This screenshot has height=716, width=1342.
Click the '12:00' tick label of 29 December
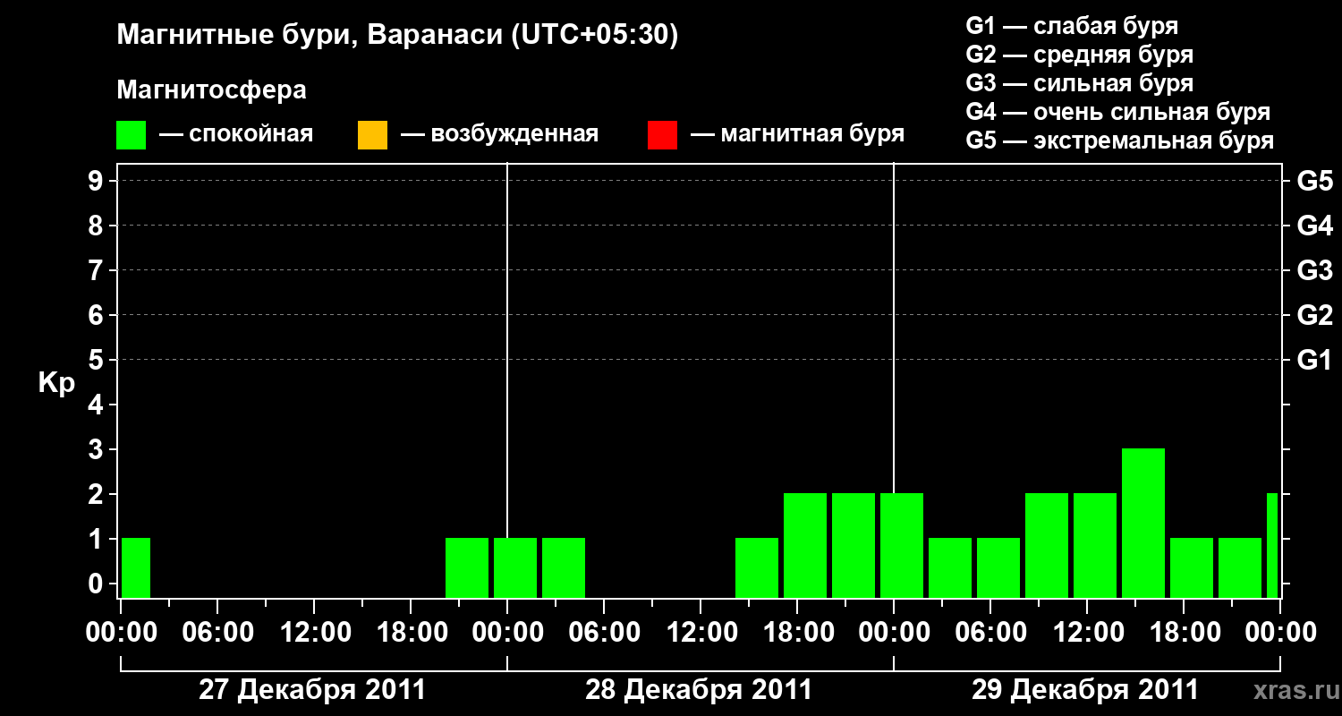tap(1087, 633)
